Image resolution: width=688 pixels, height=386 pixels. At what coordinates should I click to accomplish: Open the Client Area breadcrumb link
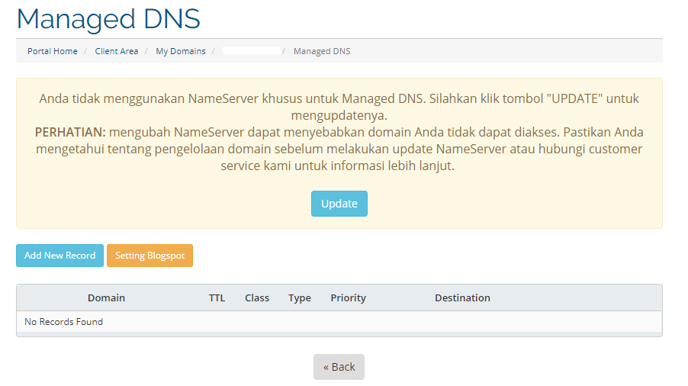117,51
